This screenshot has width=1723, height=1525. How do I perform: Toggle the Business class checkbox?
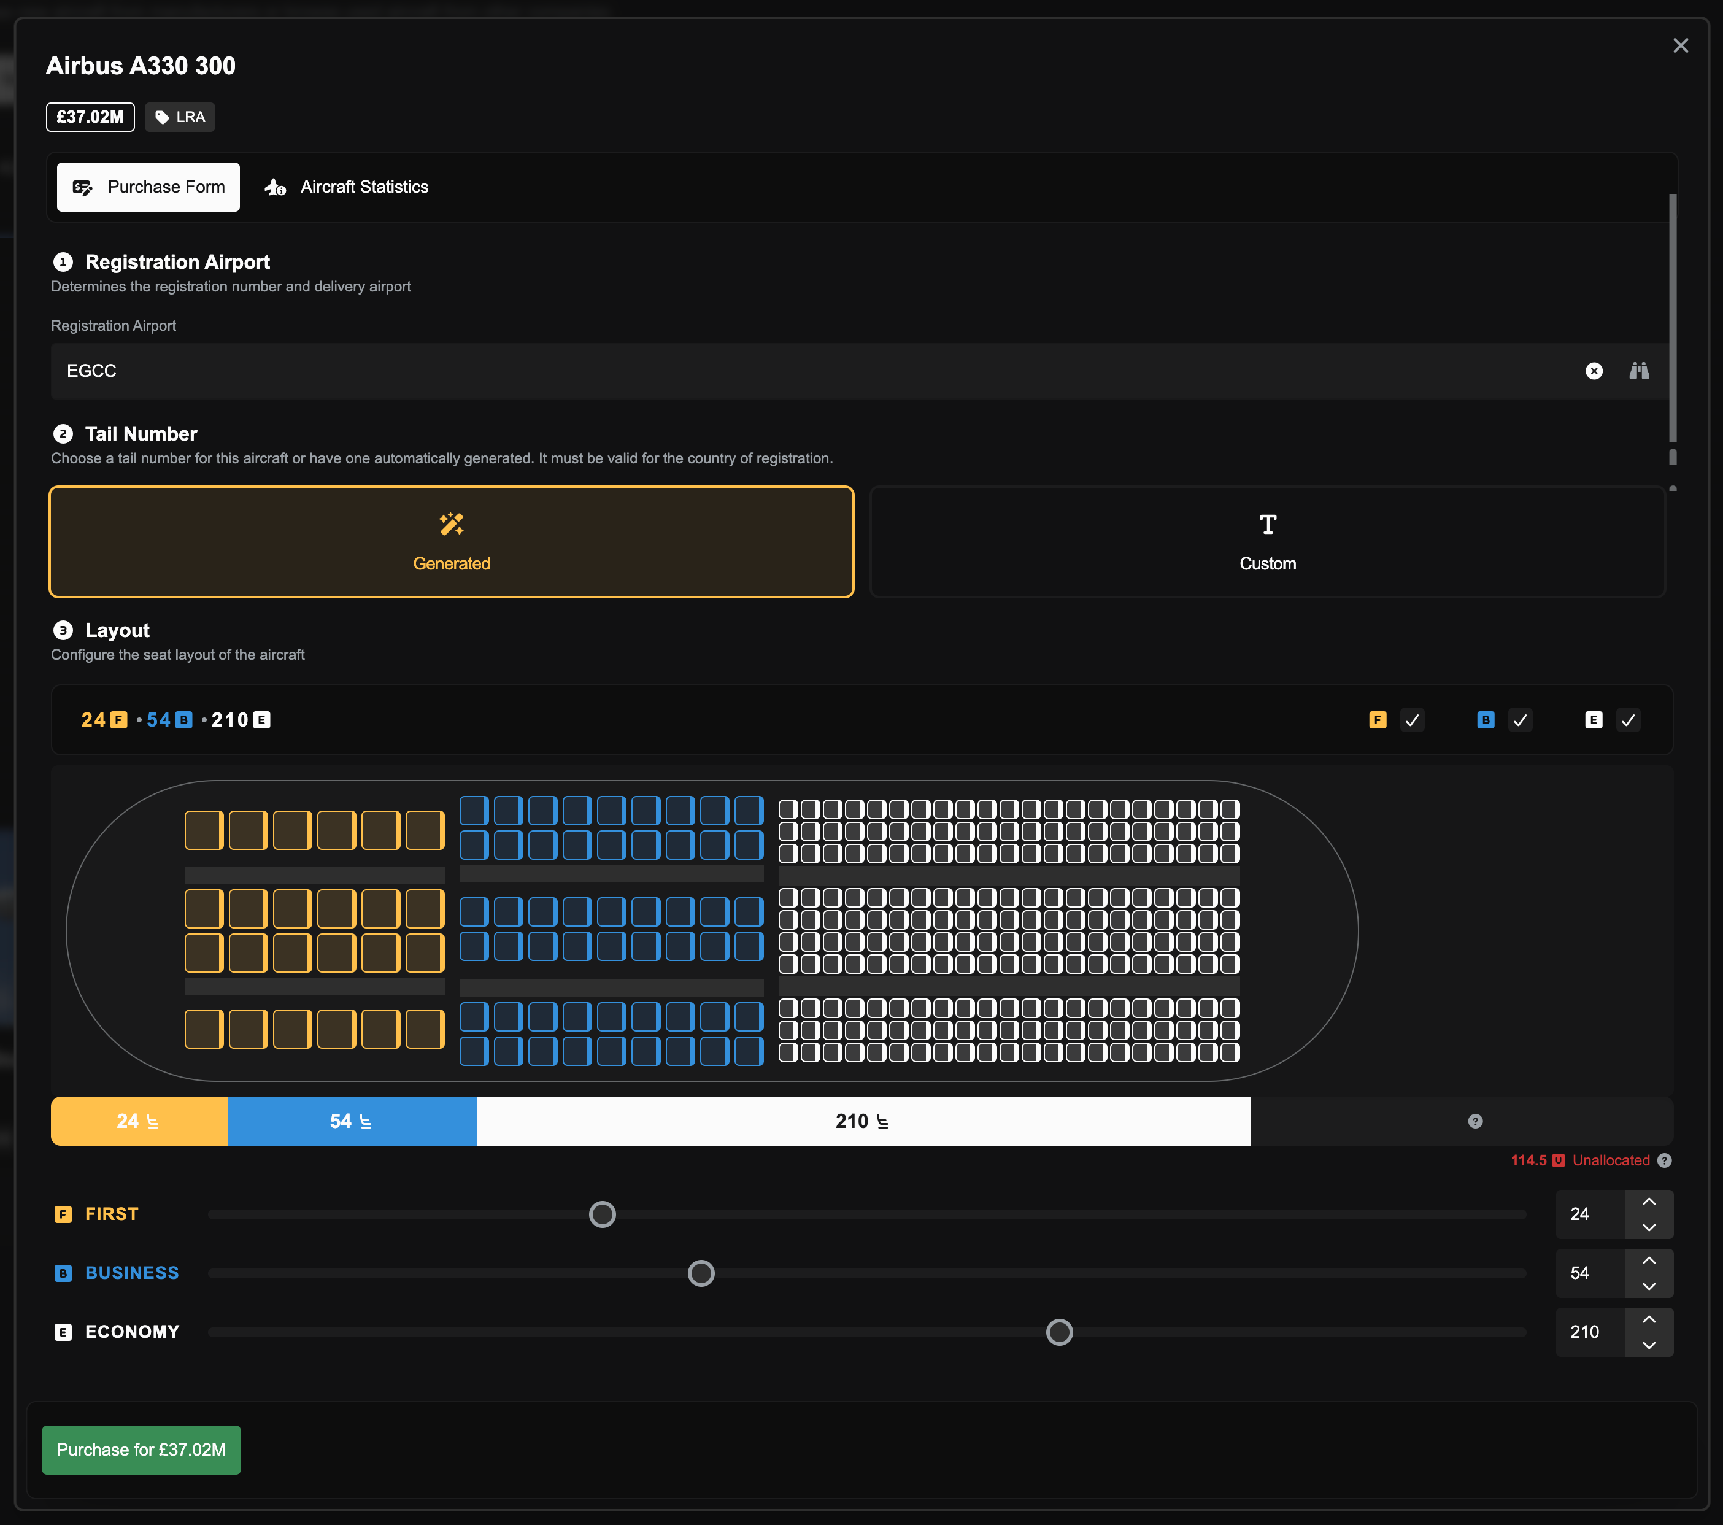pos(1520,720)
